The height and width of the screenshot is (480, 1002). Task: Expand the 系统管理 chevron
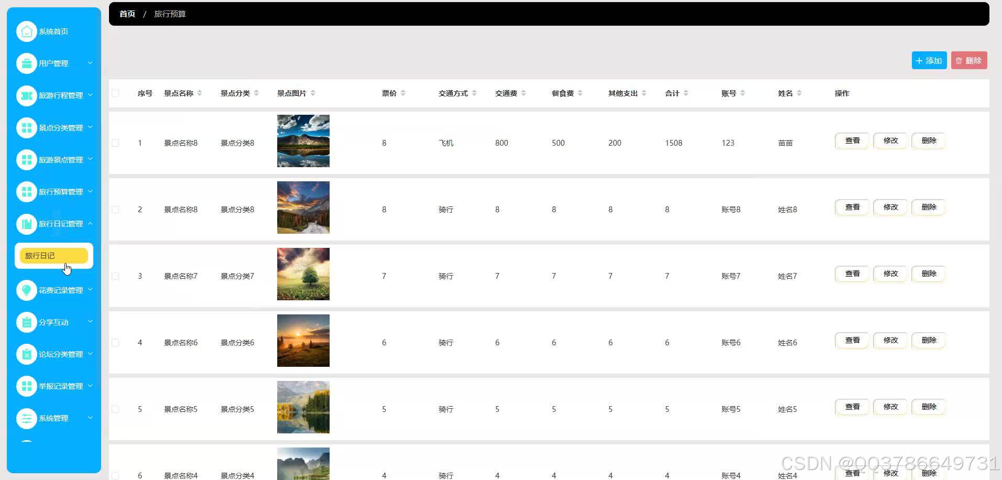(x=90, y=418)
